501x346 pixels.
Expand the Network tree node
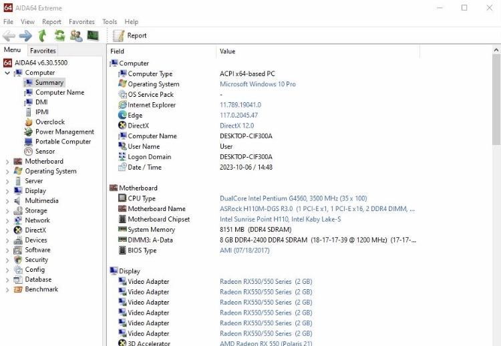pos(7,221)
